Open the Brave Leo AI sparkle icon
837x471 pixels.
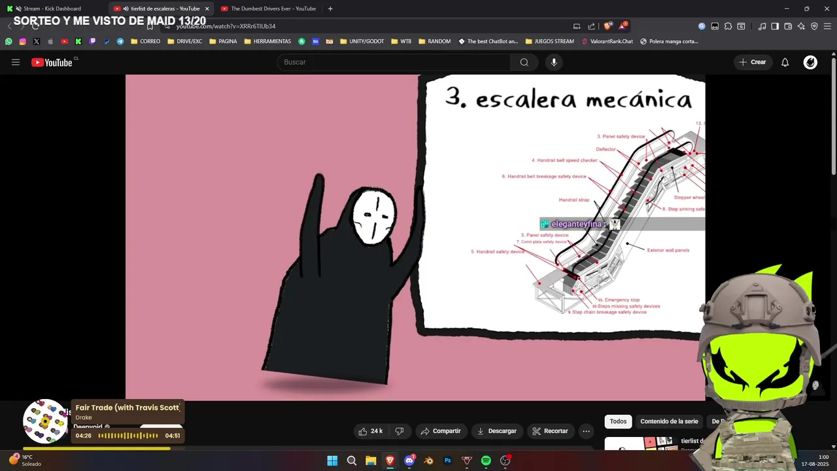point(801,26)
